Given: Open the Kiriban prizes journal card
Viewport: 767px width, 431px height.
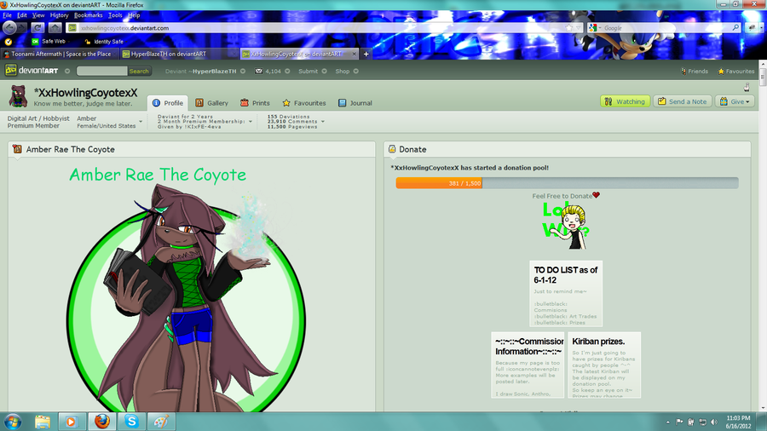Looking at the screenshot, I should click(x=604, y=365).
